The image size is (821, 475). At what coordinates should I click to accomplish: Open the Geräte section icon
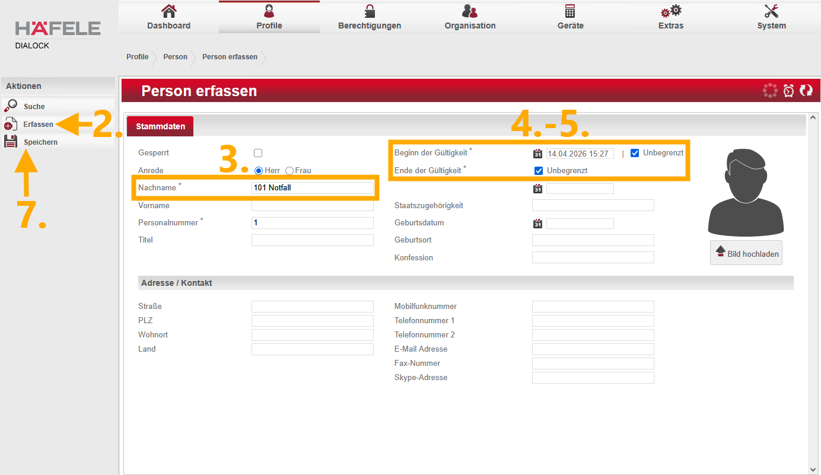click(570, 12)
